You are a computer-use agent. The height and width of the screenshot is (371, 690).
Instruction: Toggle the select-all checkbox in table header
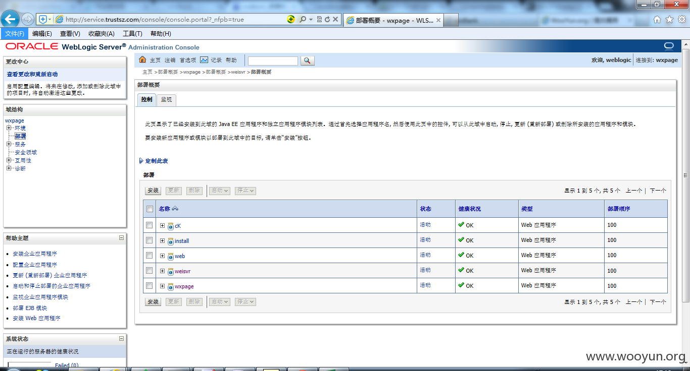[150, 209]
